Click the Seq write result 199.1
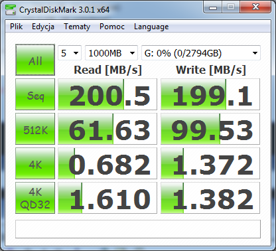276x251 pixels. (x=210, y=94)
